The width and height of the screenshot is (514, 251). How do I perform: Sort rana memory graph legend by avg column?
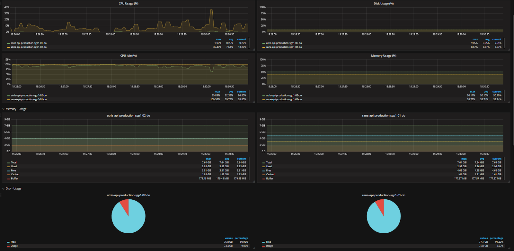pyautogui.click(x=482, y=159)
